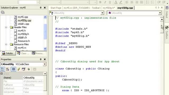Click the foreground color icon
Viewport: 169px width, 95px height.
(116, 2)
